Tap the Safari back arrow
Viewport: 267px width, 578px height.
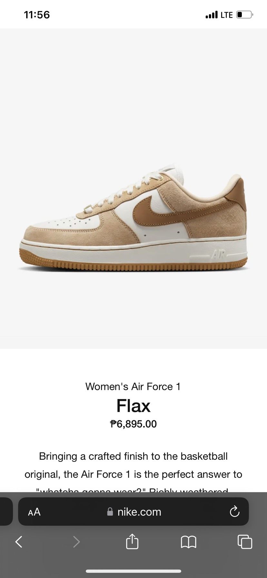[19, 542]
